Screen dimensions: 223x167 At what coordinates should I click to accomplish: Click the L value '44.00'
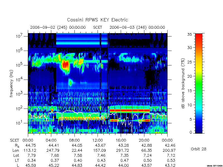coord(123,165)
